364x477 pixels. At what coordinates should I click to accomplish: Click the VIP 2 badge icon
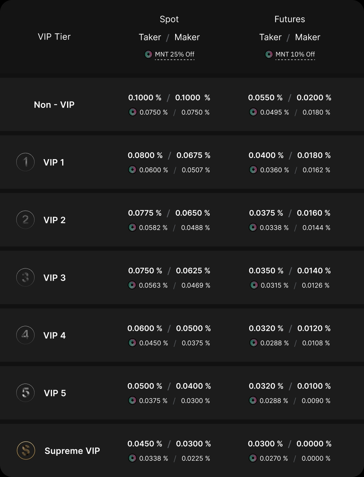point(25,220)
